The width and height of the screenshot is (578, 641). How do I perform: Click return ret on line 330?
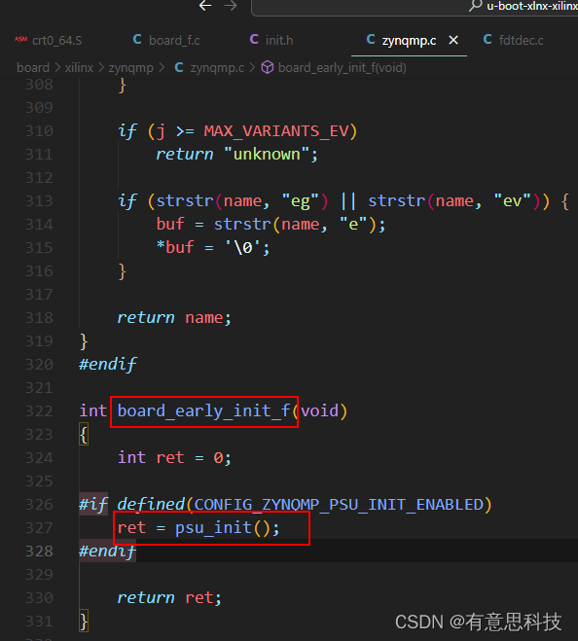click(x=169, y=598)
